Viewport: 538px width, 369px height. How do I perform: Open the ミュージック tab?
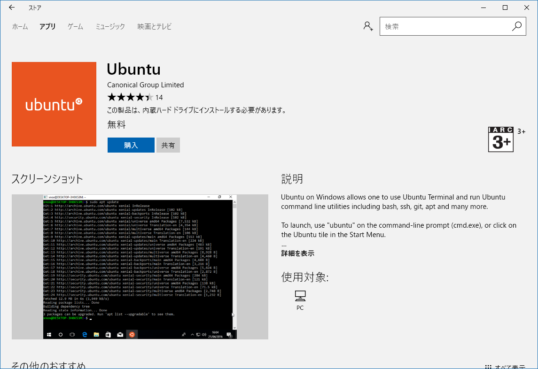click(x=110, y=26)
